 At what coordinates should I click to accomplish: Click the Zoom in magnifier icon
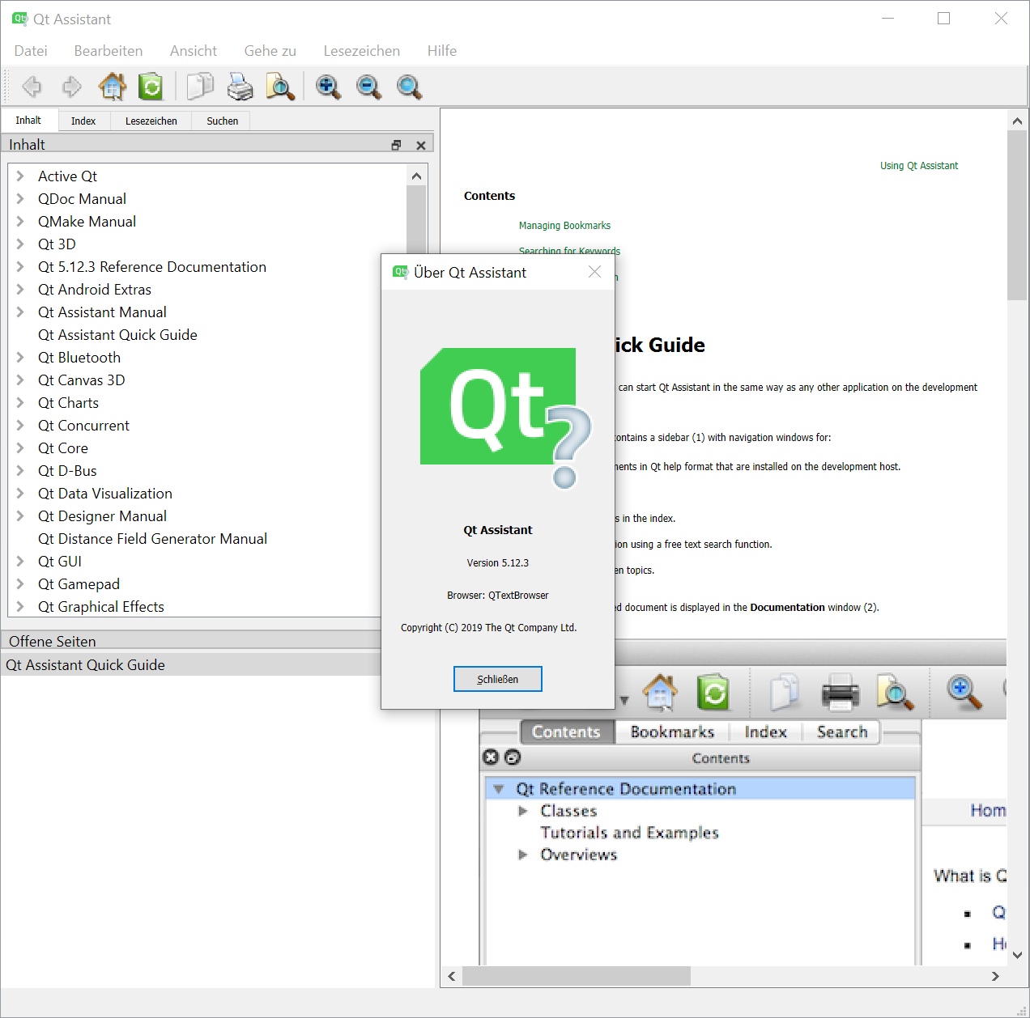[x=328, y=87]
